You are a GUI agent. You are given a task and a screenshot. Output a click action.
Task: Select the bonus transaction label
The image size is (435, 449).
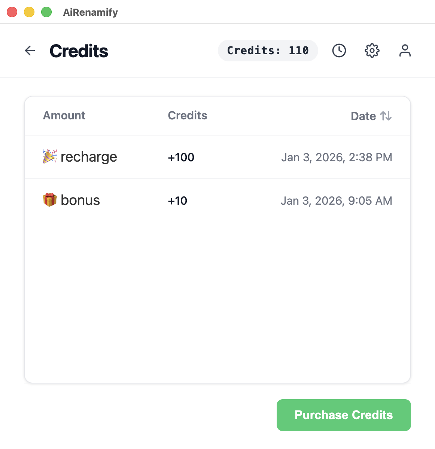pyautogui.click(x=80, y=201)
